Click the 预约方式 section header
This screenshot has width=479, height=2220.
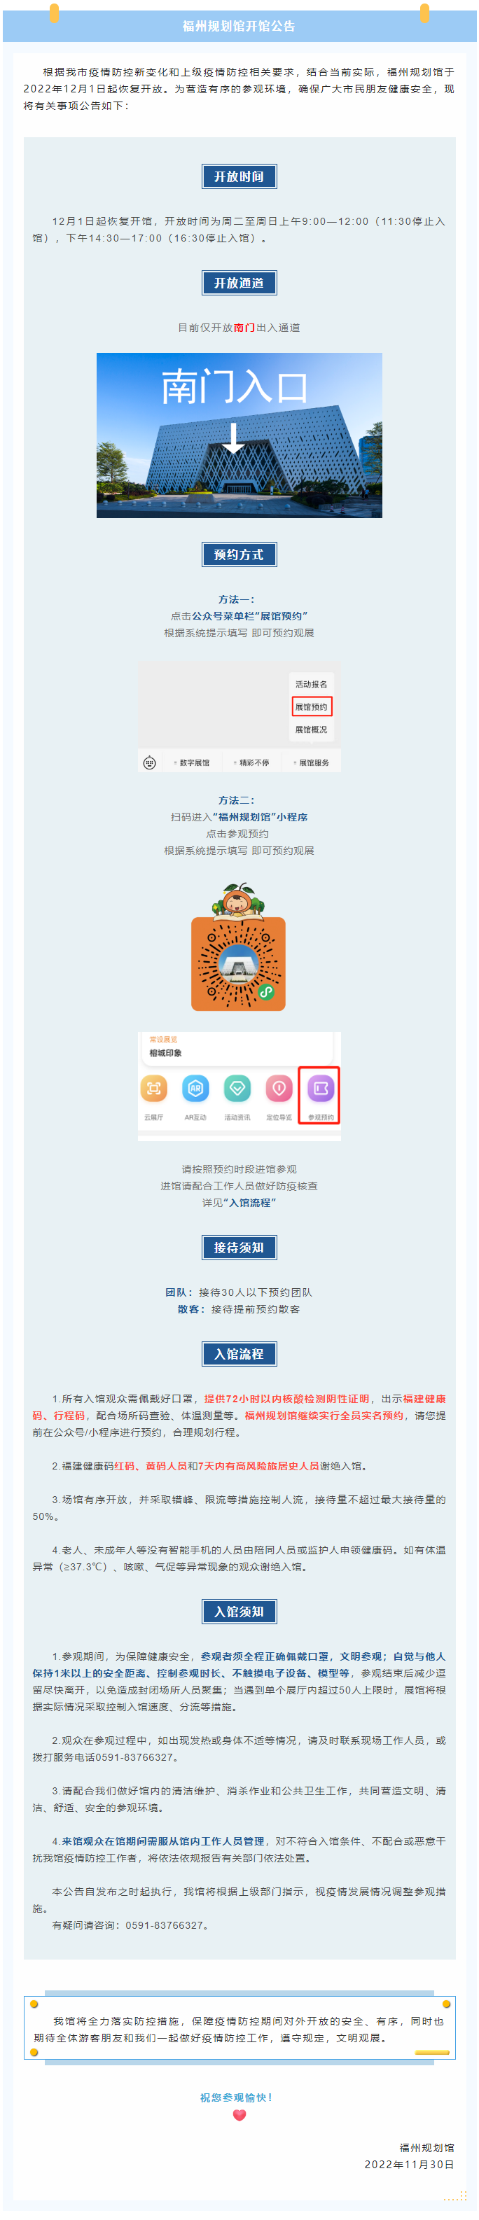pos(239,554)
